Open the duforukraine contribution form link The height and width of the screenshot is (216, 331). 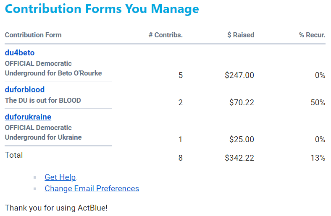28,117
